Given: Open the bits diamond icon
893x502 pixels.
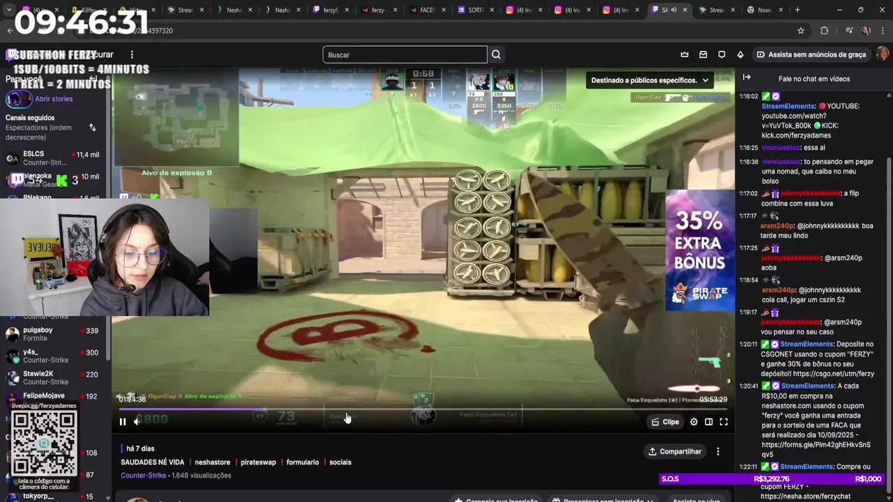Looking at the screenshot, I should click(740, 54).
